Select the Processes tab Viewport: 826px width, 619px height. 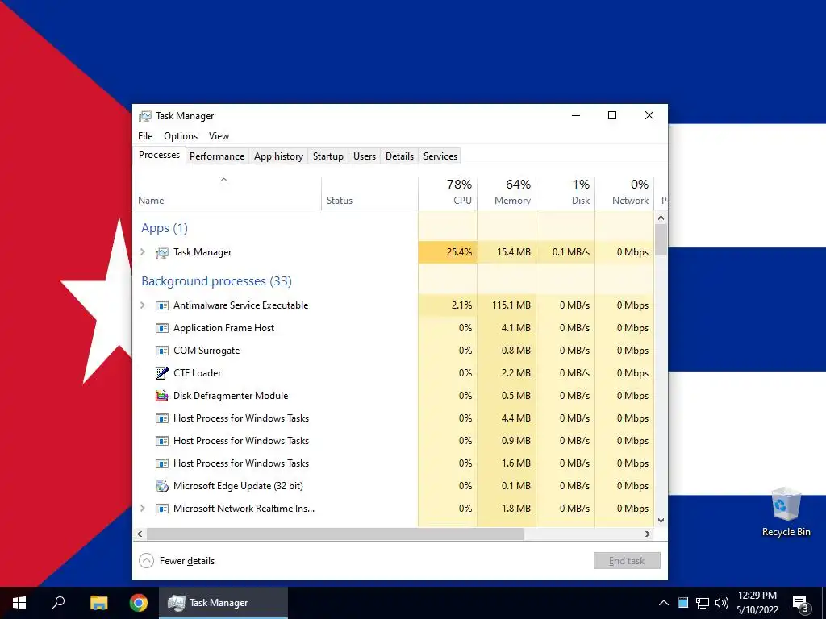[x=159, y=155]
